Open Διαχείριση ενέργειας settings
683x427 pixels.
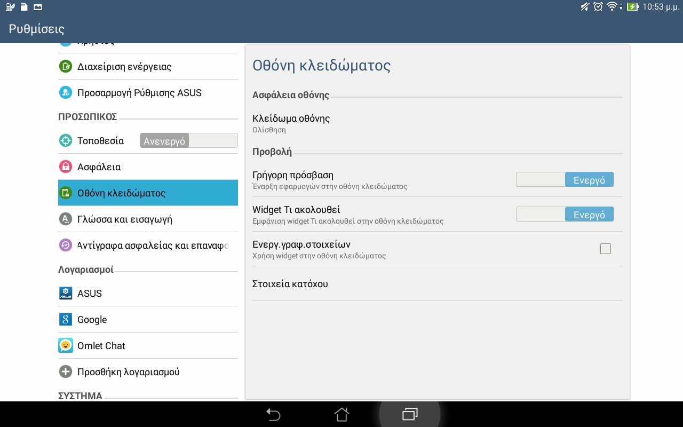coord(148,66)
